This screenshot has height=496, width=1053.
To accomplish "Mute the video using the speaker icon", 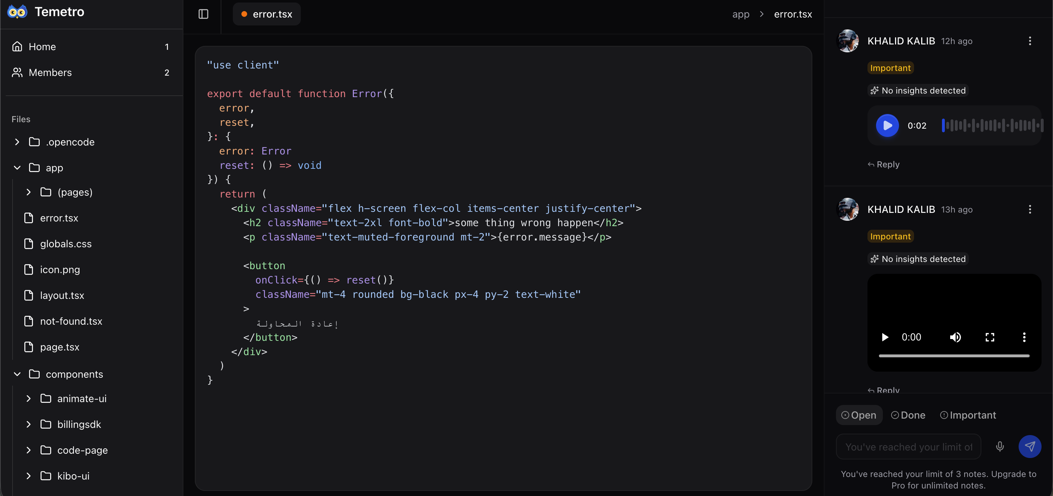I will 956,337.
